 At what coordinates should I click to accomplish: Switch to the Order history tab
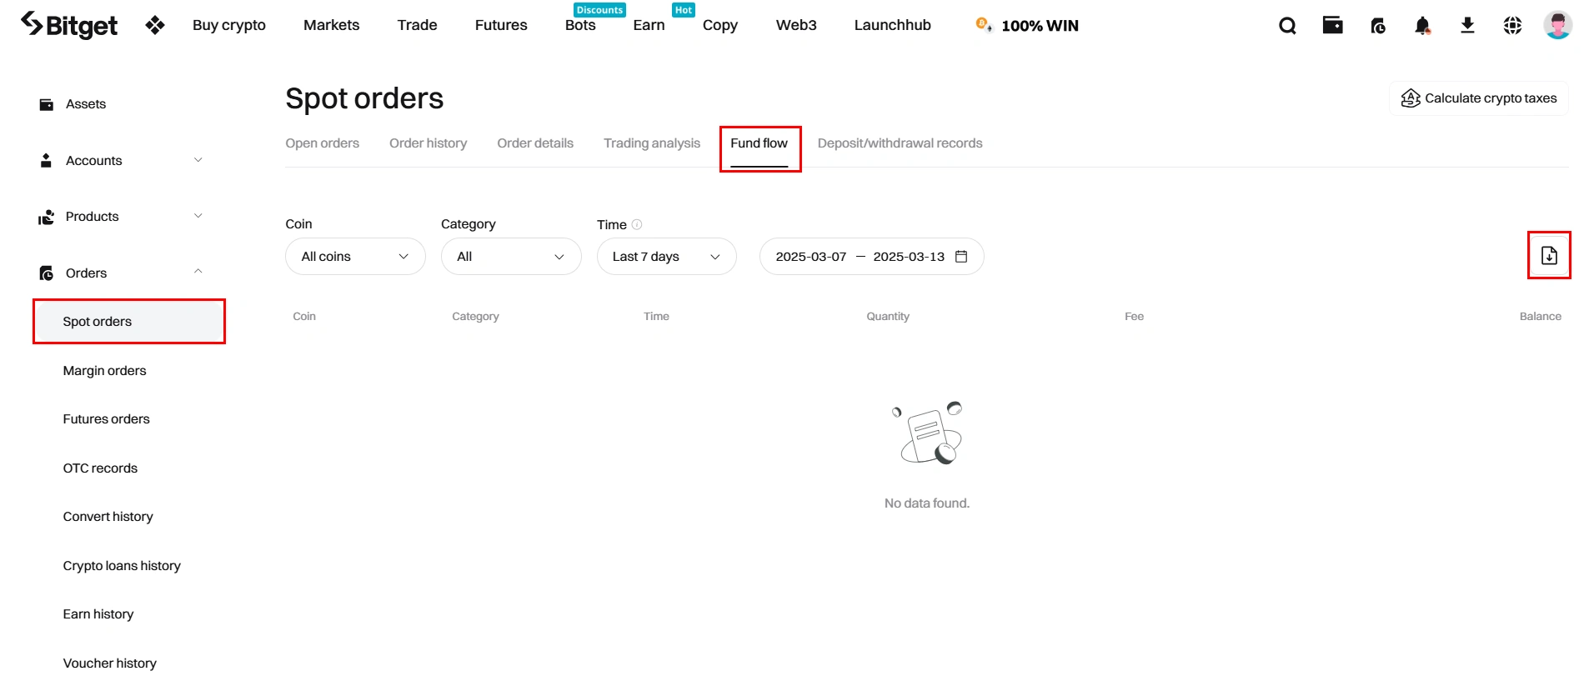(428, 143)
